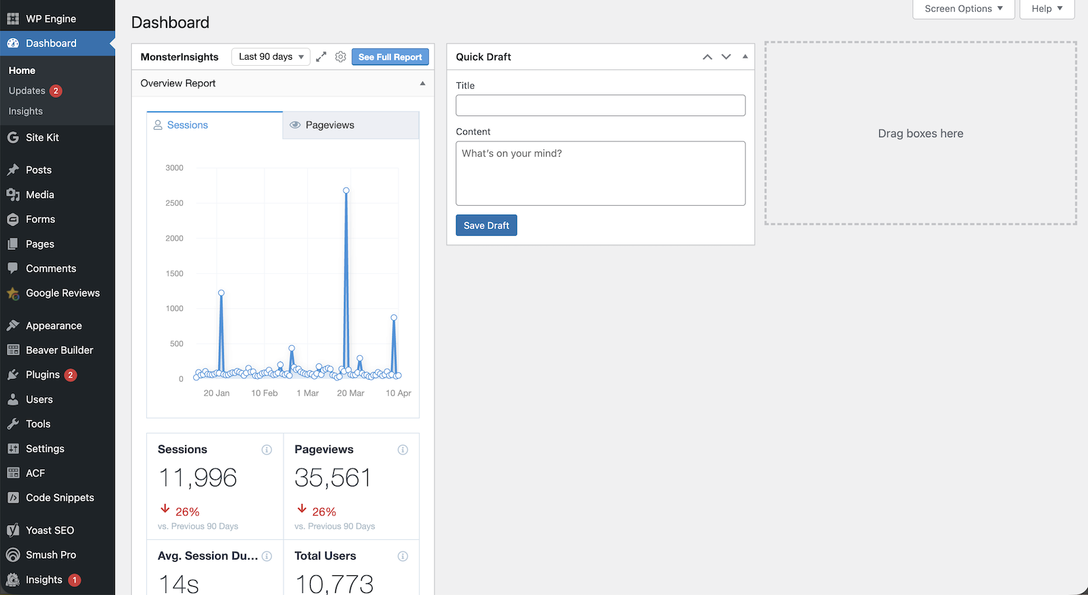The height and width of the screenshot is (595, 1088).
Task: Open the Settings menu link
Action: click(x=45, y=449)
